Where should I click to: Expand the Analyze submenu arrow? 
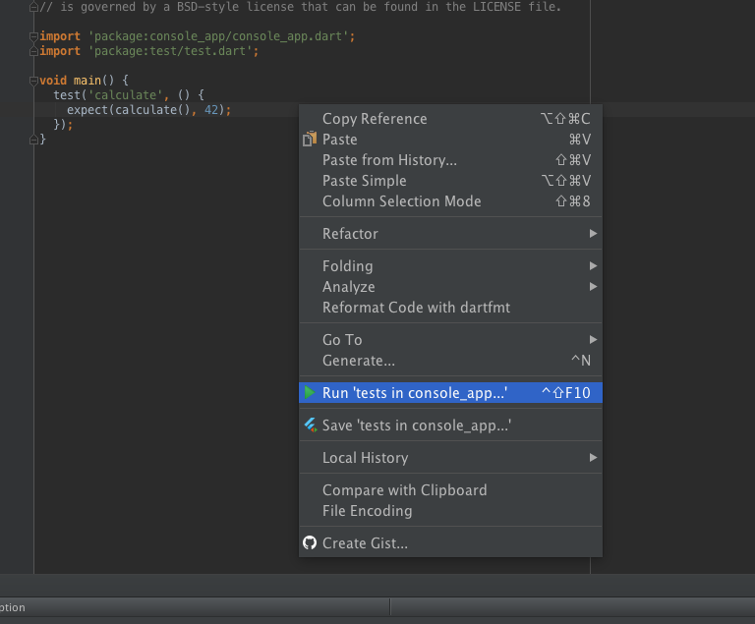coord(593,287)
